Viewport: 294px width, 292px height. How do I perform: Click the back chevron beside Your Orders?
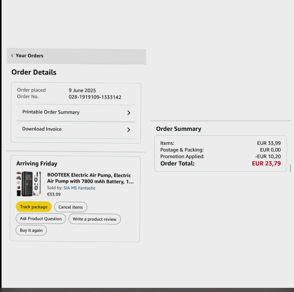(x=12, y=55)
